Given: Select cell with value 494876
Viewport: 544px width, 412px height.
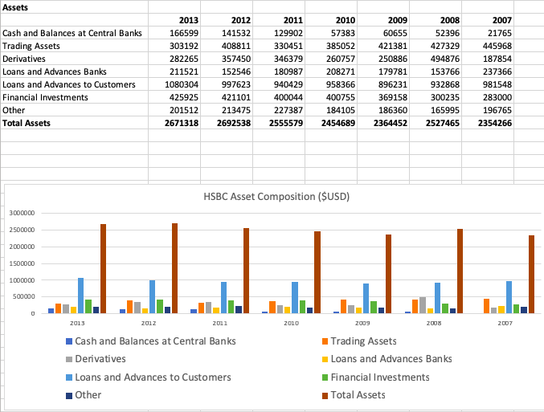Looking at the screenshot, I should tap(436, 59).
